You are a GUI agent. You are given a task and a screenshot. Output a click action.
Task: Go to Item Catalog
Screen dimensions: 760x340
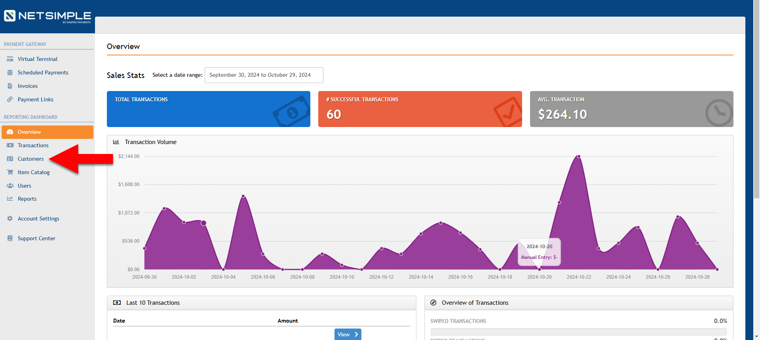(34, 172)
